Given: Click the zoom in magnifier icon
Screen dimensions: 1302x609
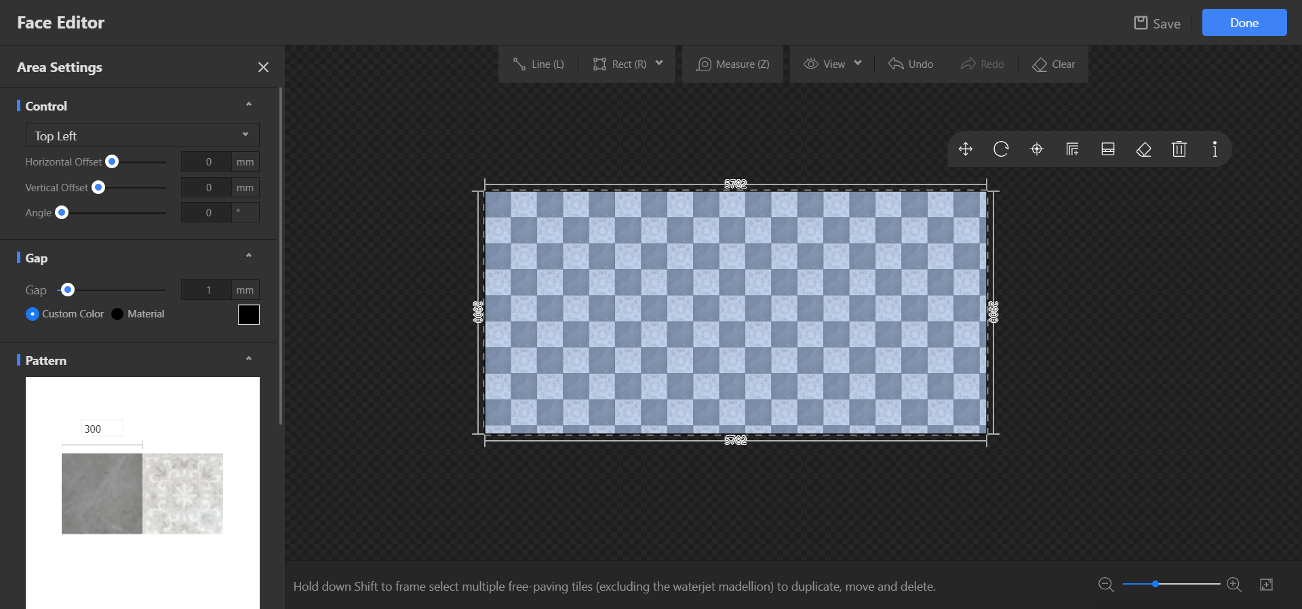Looking at the screenshot, I should (x=1234, y=585).
